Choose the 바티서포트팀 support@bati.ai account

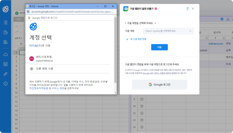[69, 59]
